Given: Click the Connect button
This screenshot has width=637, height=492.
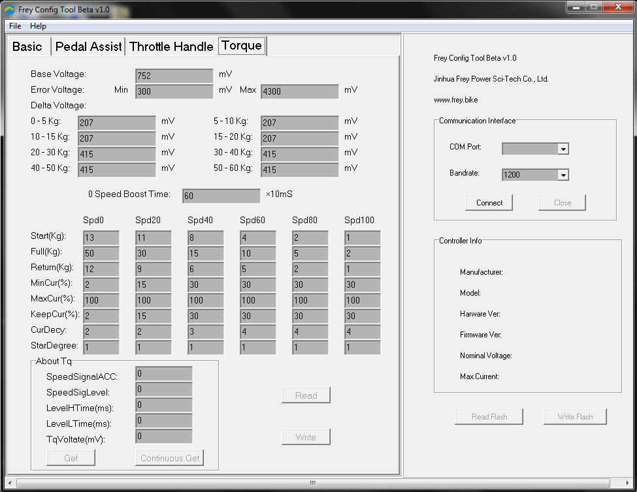Looking at the screenshot, I should [x=488, y=202].
